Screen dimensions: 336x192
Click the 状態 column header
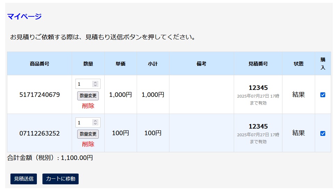298,64
